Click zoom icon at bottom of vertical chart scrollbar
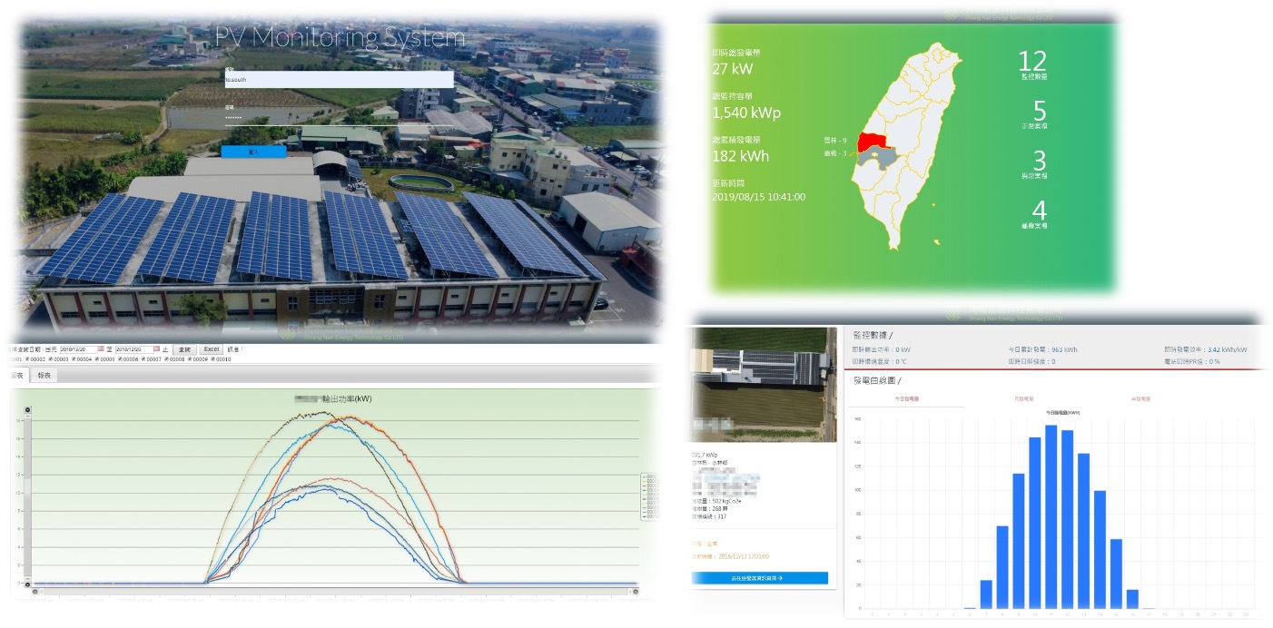The width and height of the screenshot is (1273, 628). (27, 583)
